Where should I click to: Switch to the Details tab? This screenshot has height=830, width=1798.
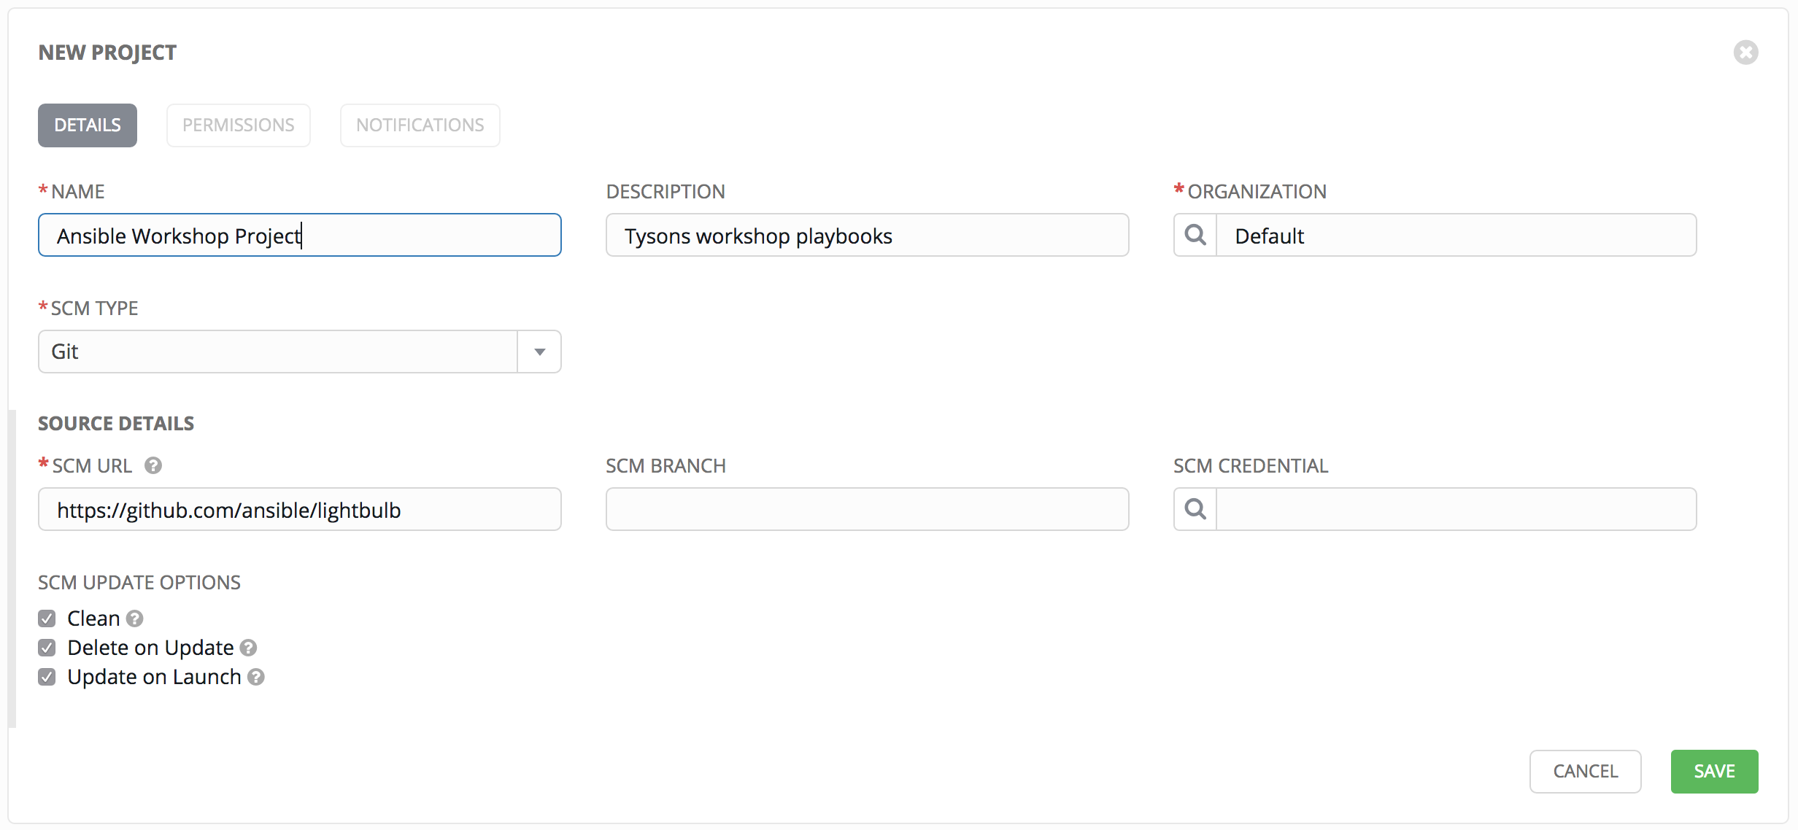pyautogui.click(x=88, y=125)
